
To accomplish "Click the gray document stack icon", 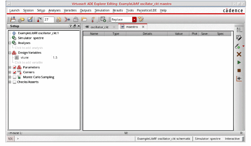I will 76,19.
